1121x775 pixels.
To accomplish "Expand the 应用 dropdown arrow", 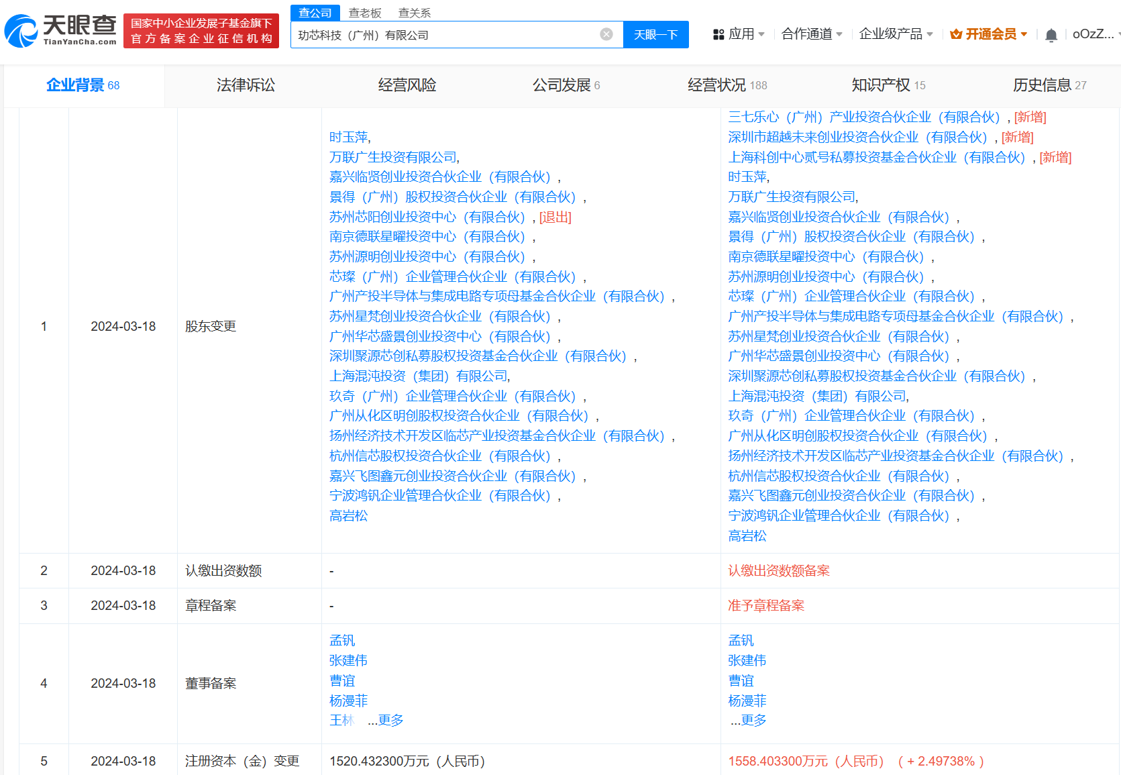I will [x=761, y=34].
